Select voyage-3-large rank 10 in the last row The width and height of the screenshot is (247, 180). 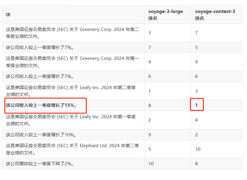[x=151, y=164]
